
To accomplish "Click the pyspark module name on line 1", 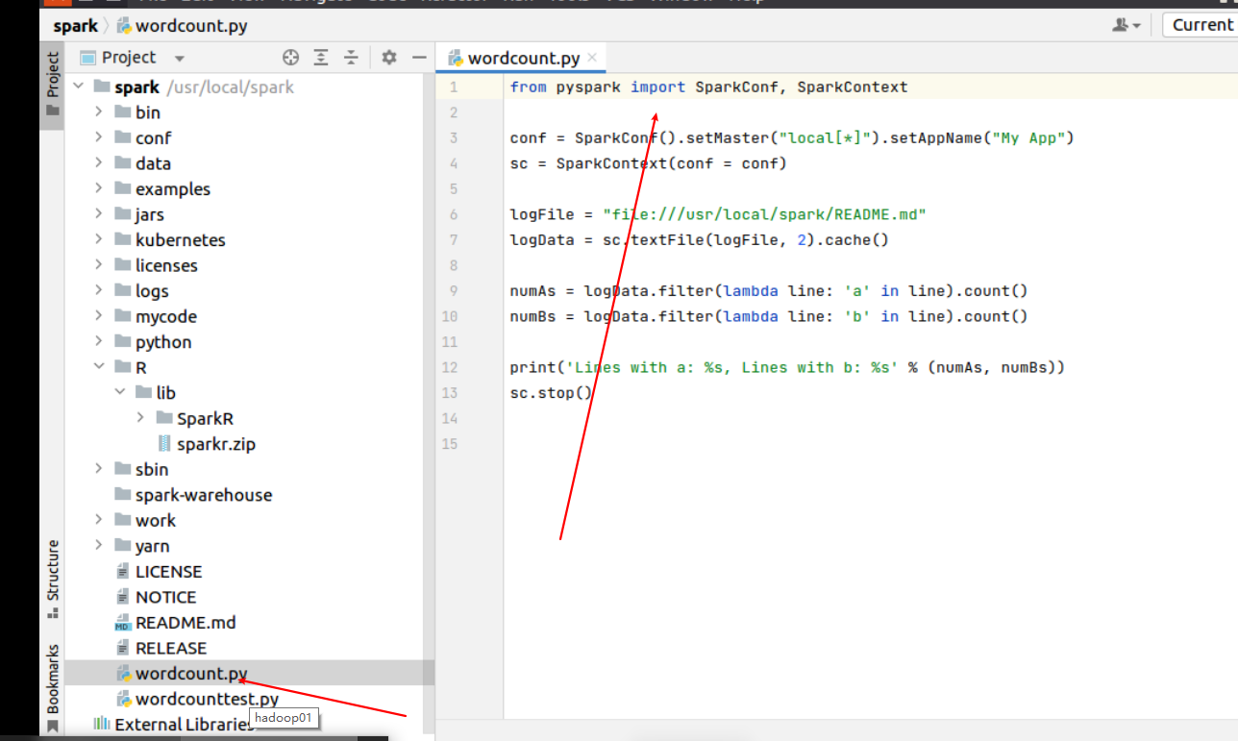I will (x=588, y=86).
